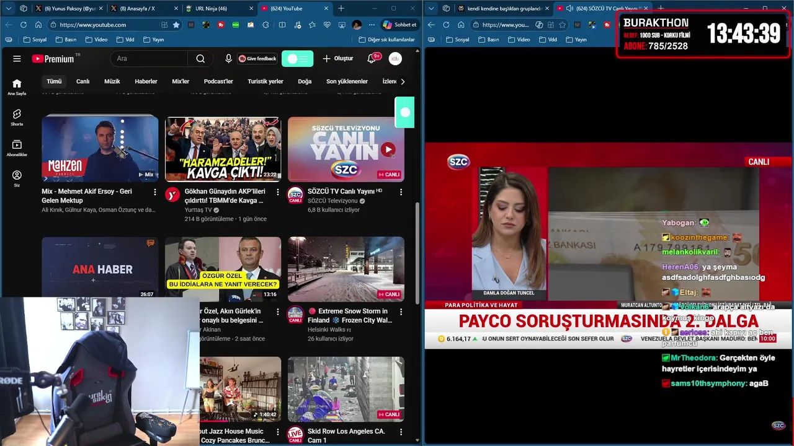Click SÖZCÜ Televizyonu channel avatar under thumbnail

295,195
